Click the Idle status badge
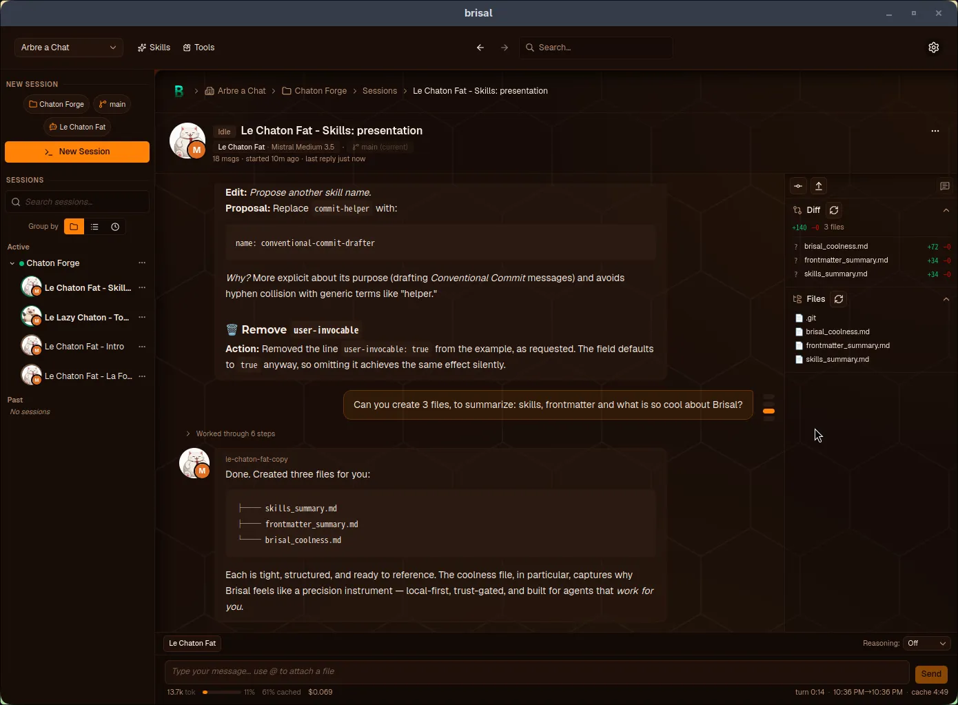 pyautogui.click(x=224, y=132)
